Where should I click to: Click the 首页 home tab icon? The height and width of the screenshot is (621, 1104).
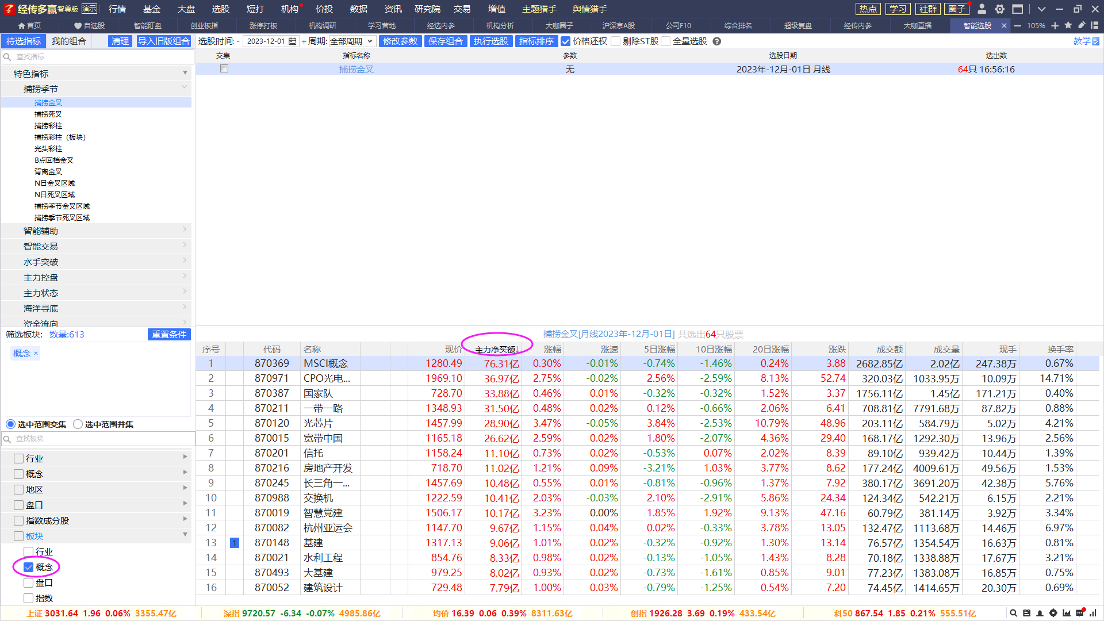[21, 26]
